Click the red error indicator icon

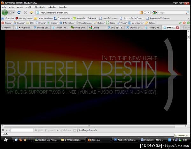tap(184, 23)
